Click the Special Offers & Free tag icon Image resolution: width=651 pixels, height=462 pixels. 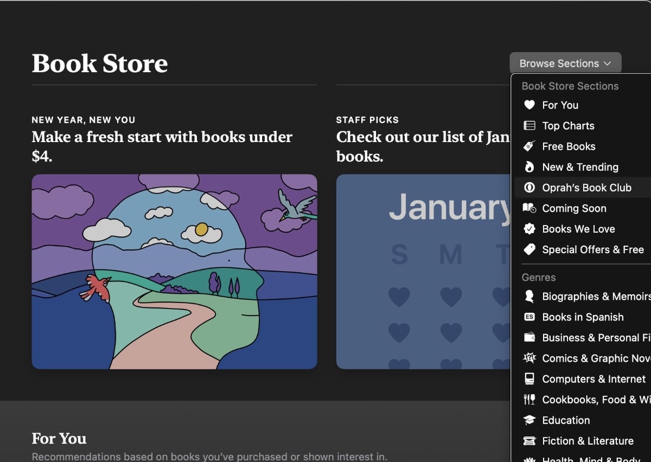click(529, 249)
